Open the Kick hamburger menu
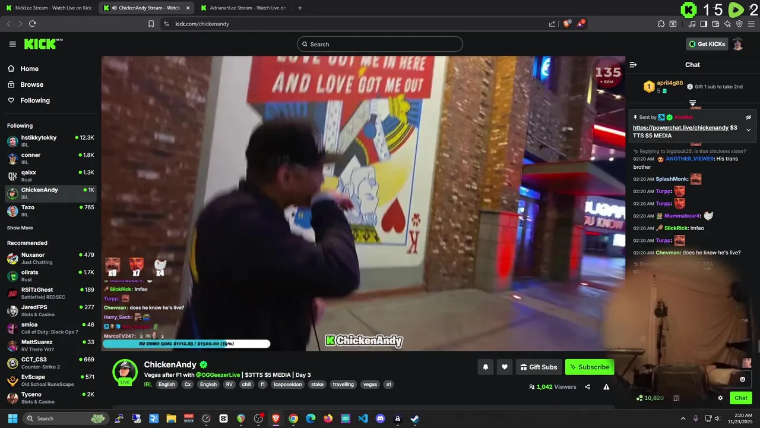 point(12,44)
